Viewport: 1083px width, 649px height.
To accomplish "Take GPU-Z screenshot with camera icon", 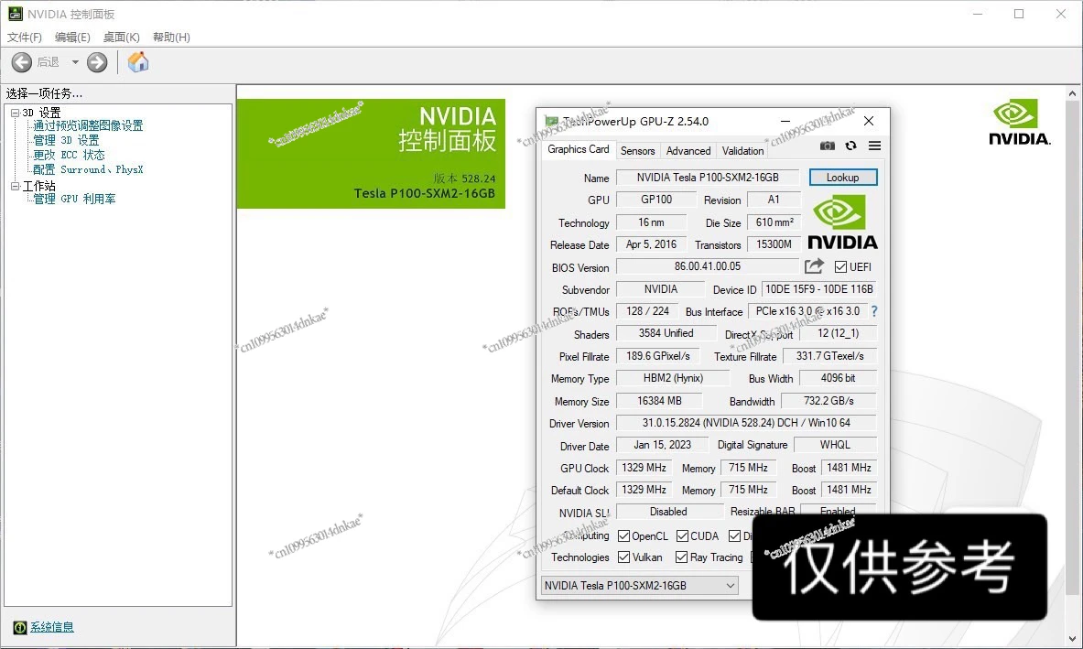I will pyautogui.click(x=827, y=146).
